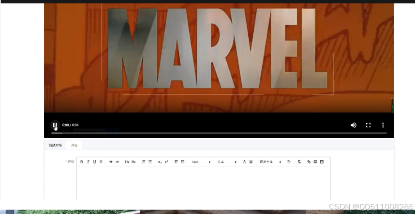Viewport: 415px width, 214px height.
Task: Enter fullscreen mode on the video
Action: pos(368,125)
